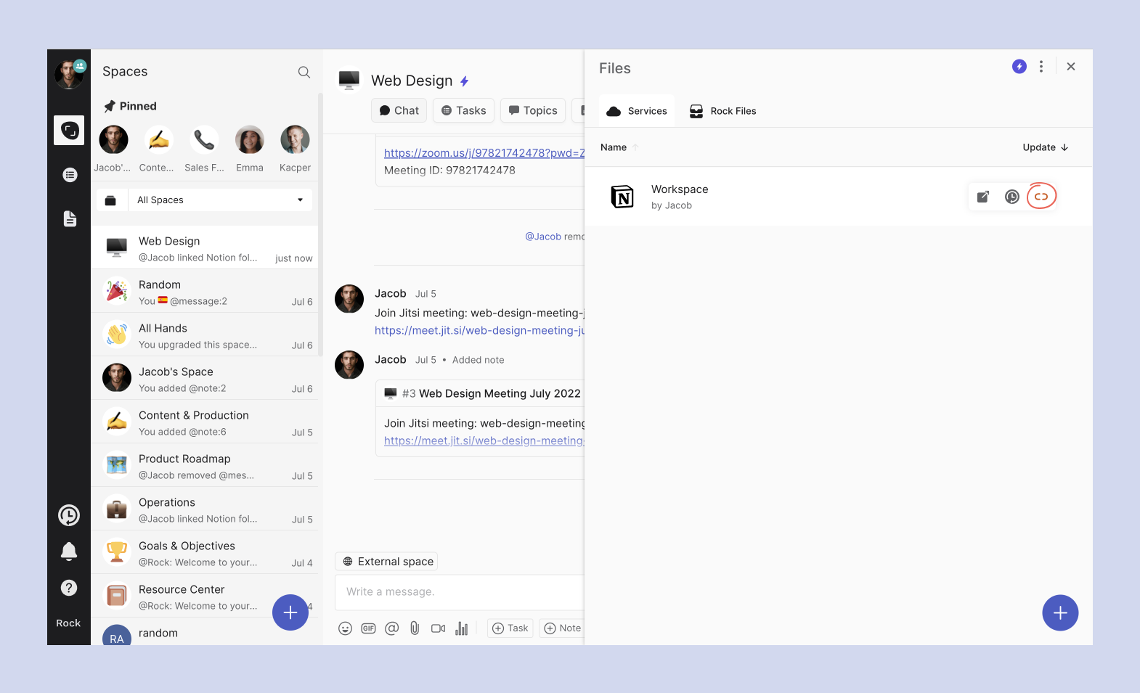Switch to the Rock Files tab

pyautogui.click(x=723, y=111)
